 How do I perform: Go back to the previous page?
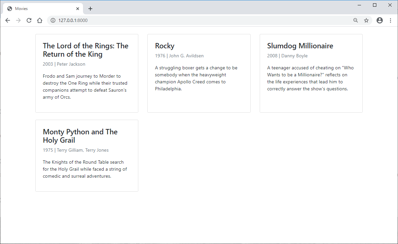tap(8, 20)
